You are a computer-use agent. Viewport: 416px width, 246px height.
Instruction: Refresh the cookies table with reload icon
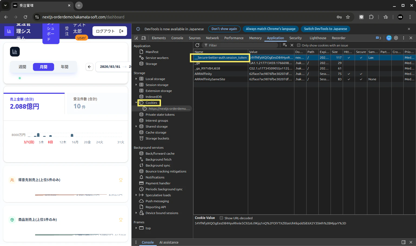pos(197,45)
